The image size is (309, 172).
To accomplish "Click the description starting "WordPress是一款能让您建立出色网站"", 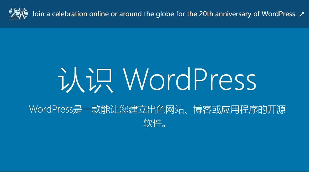I will [157, 116].
